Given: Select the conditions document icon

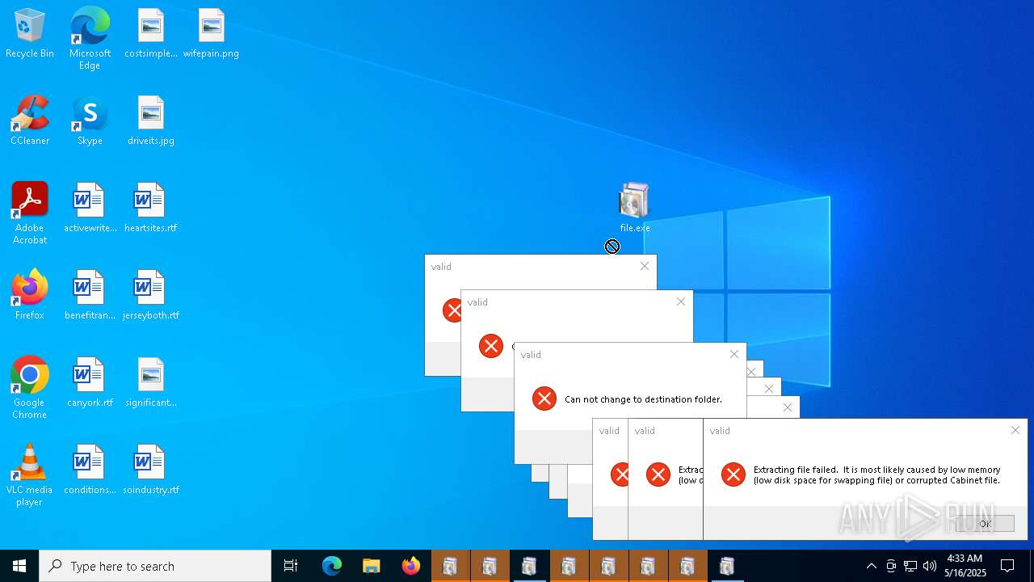Looking at the screenshot, I should pyautogui.click(x=90, y=470).
